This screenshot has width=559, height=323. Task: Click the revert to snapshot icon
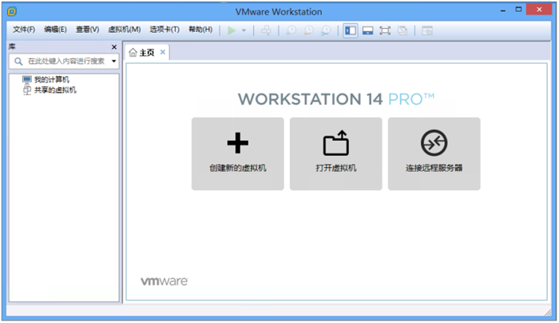point(309,30)
